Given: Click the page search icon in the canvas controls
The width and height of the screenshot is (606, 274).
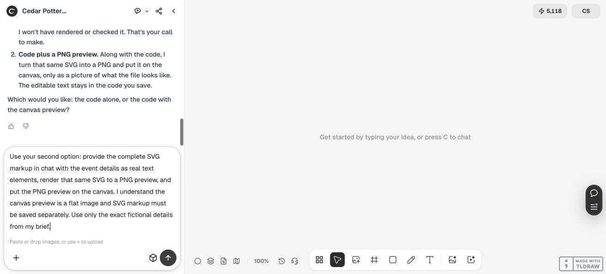Looking at the screenshot, I should point(224,261).
